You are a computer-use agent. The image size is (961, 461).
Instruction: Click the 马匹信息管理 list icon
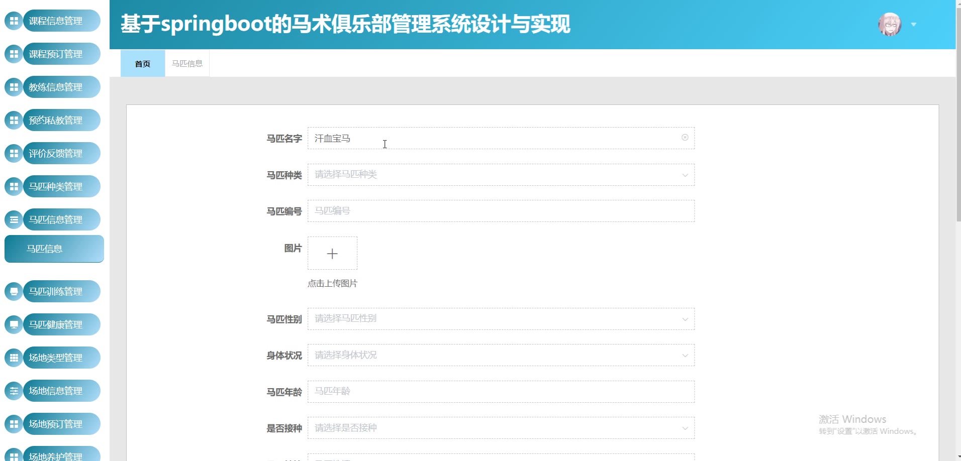click(x=14, y=219)
